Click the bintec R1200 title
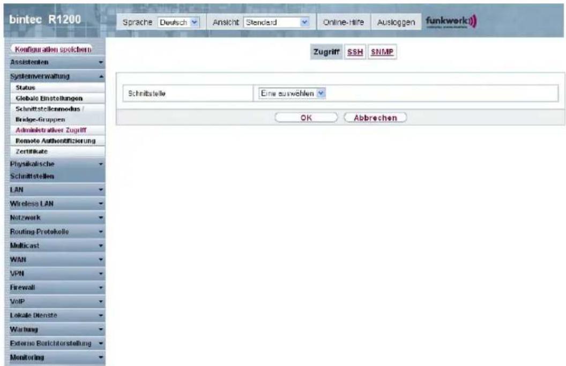The image size is (566, 366). 45,19
